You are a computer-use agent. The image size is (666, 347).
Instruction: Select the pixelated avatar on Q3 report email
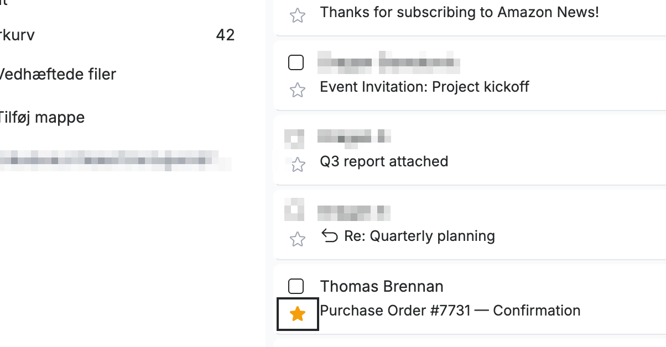294,138
